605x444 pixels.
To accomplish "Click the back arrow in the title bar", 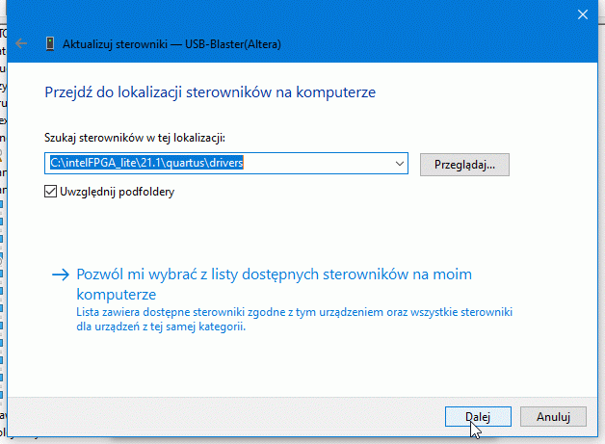I will 22,43.
